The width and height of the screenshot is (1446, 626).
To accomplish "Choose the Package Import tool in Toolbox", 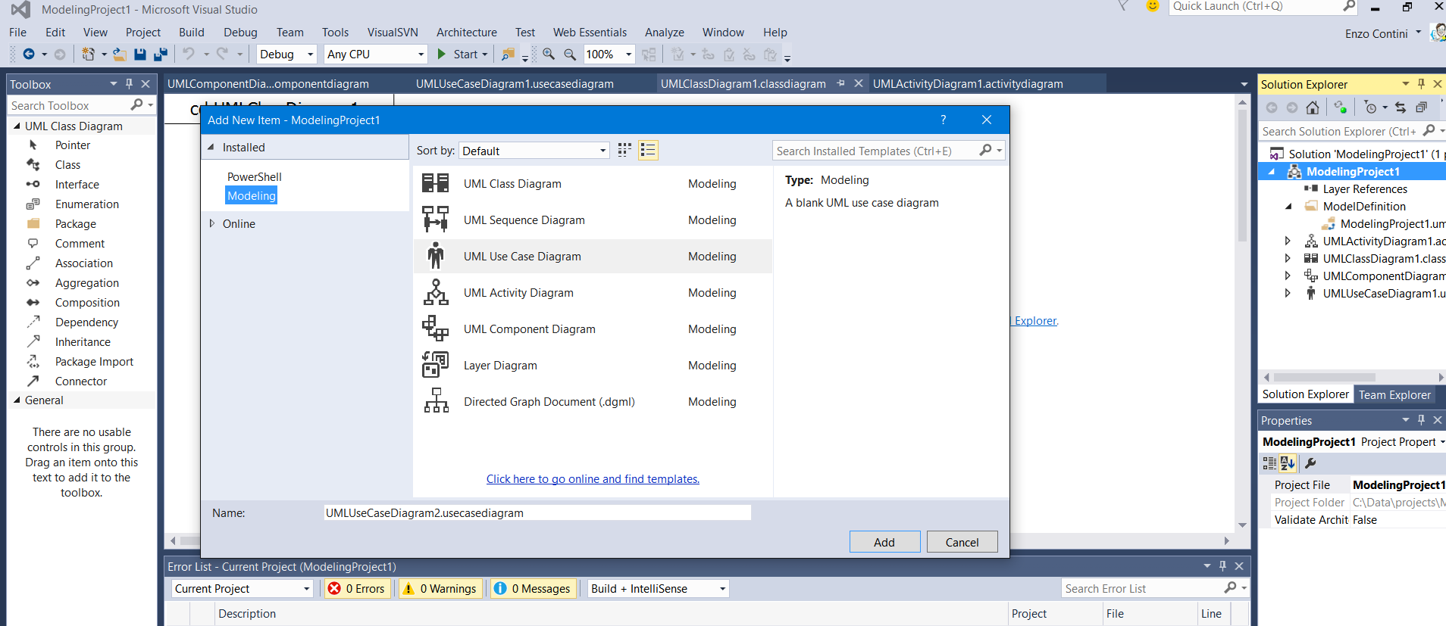I will [94, 362].
